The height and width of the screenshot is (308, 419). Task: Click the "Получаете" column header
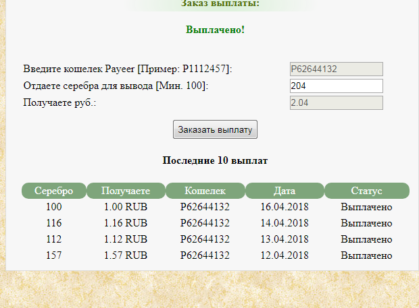(126, 191)
